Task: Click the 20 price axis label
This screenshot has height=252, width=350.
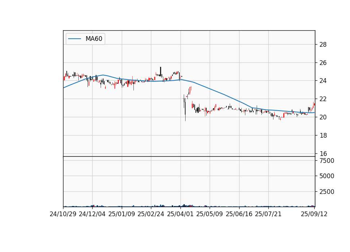Action: tap(323, 117)
